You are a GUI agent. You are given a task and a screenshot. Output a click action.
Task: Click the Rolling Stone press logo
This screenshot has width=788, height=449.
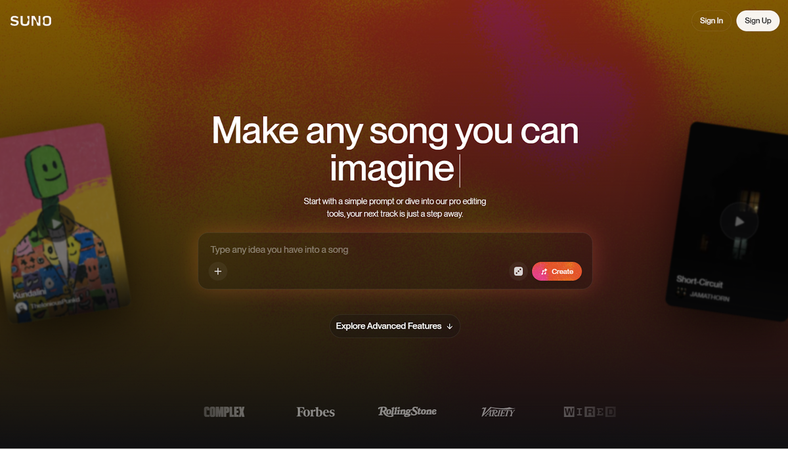tap(407, 412)
